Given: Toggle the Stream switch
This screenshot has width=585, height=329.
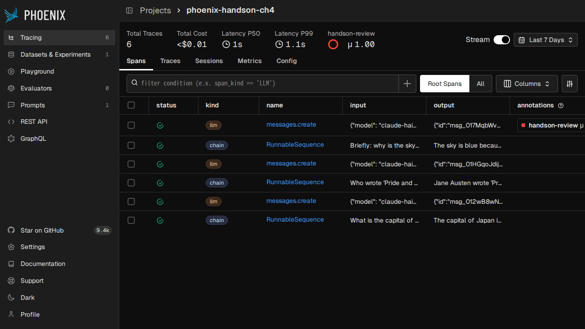Looking at the screenshot, I should pos(501,40).
